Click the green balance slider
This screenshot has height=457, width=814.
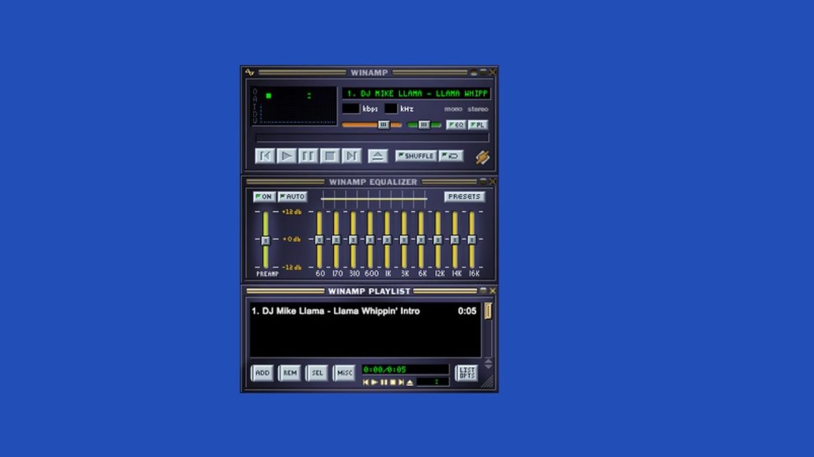pos(424,125)
